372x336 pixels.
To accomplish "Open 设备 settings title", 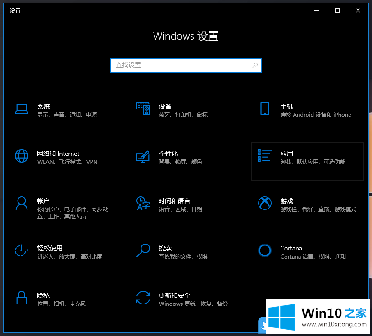I will pyautogui.click(x=165, y=106).
